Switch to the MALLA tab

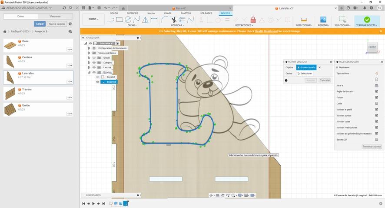[x=151, y=13]
